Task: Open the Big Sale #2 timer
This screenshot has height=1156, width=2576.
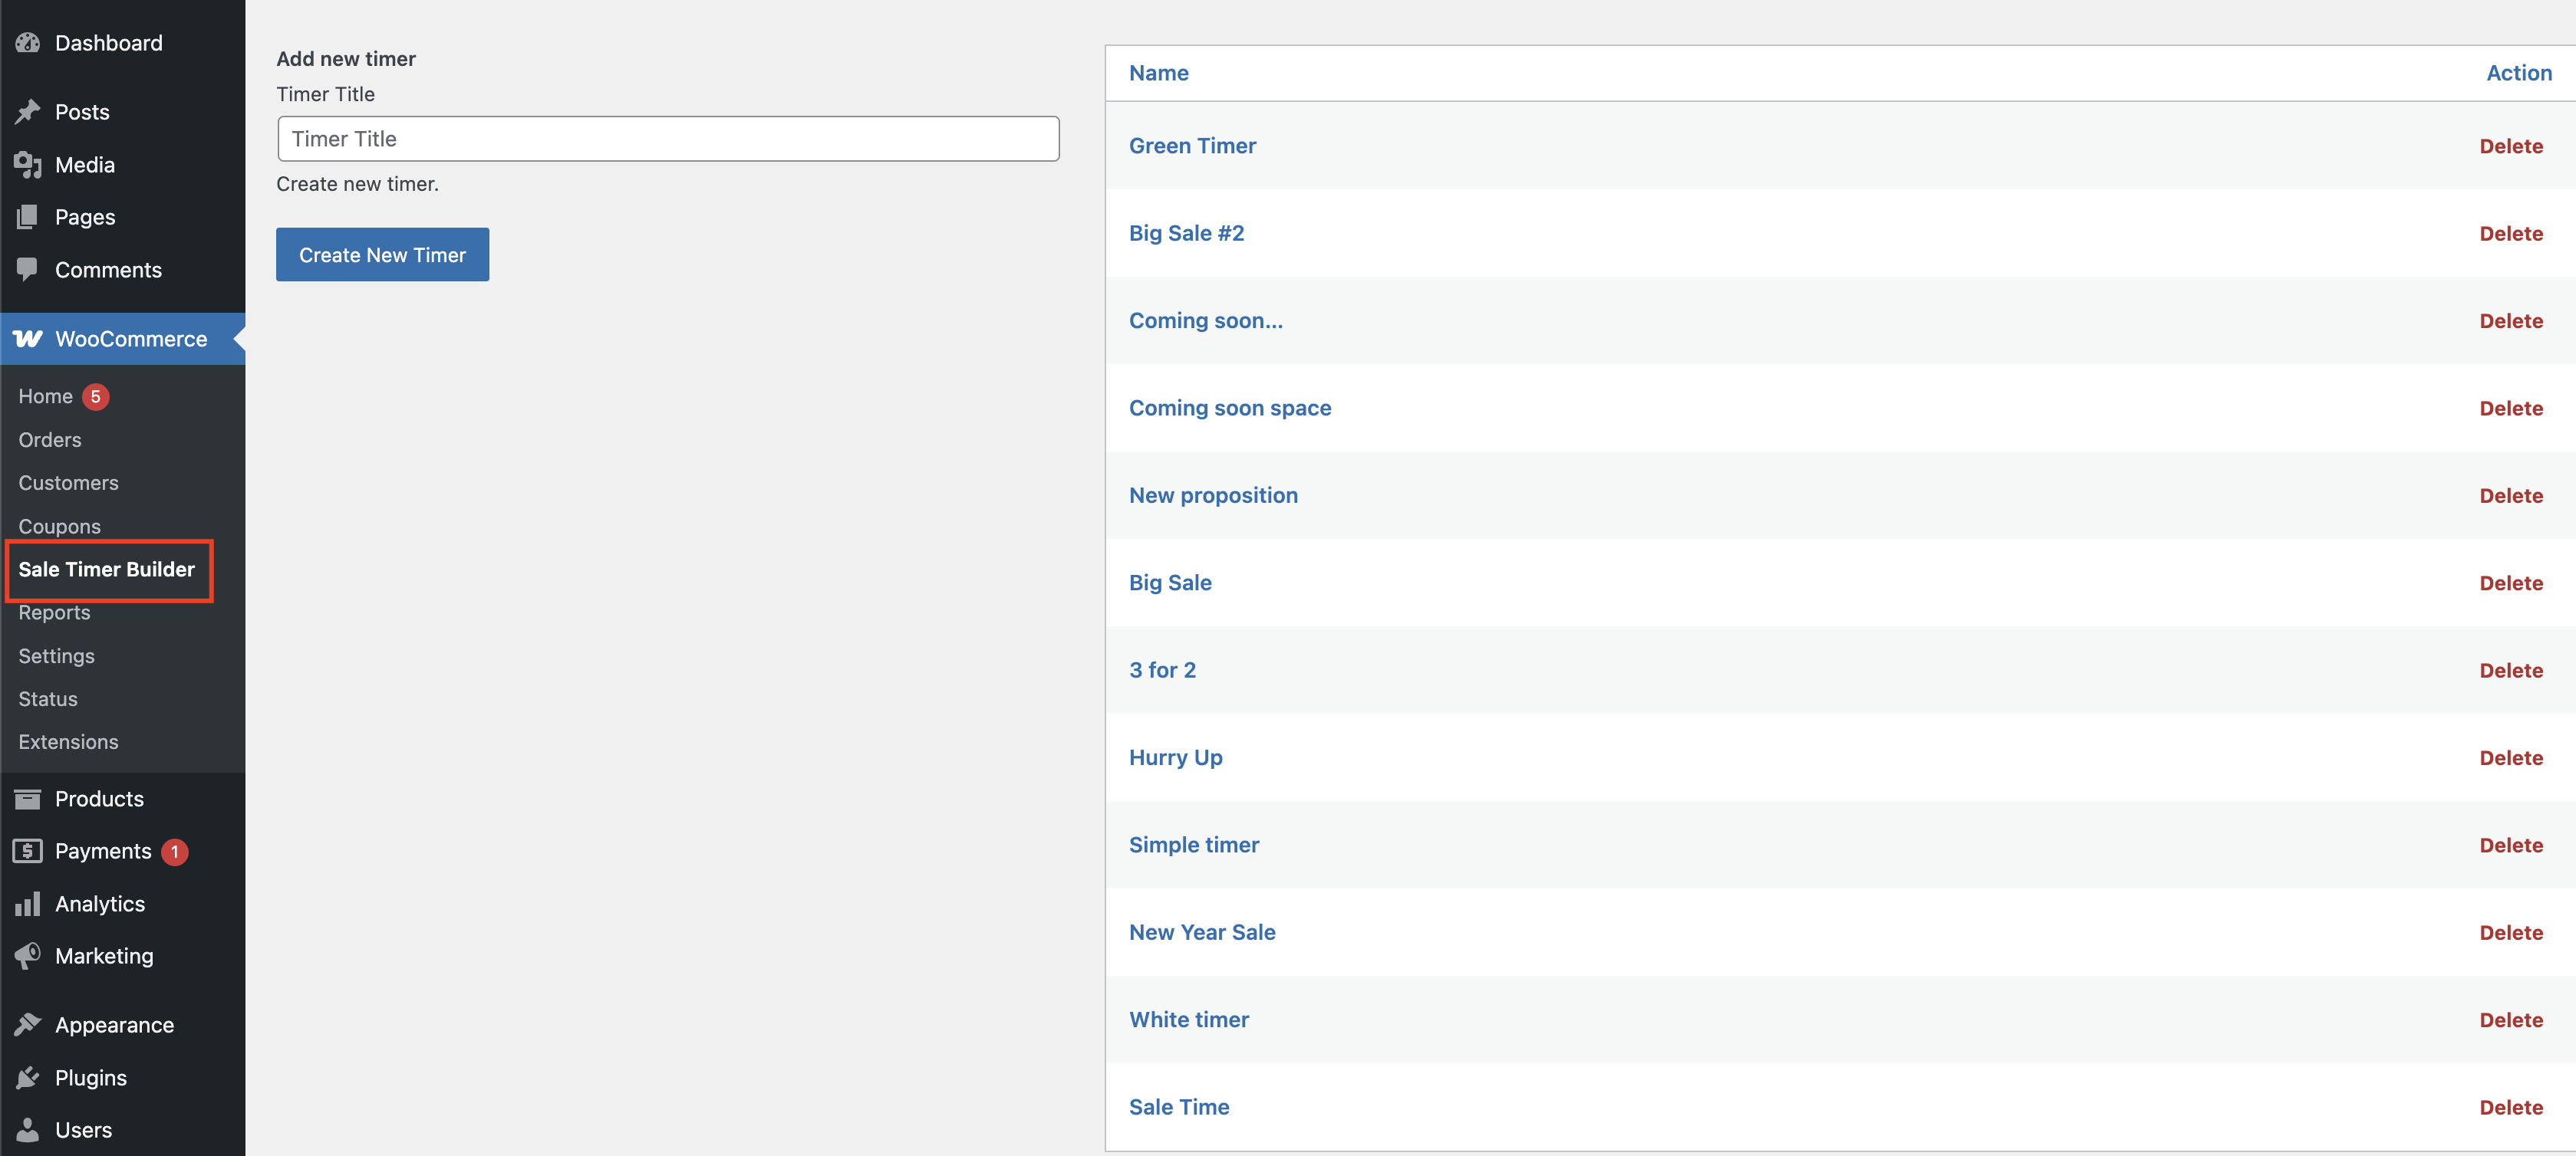Action: pyautogui.click(x=1186, y=233)
